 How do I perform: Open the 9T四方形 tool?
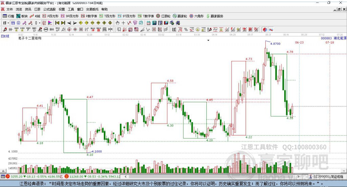tap(127, 16)
